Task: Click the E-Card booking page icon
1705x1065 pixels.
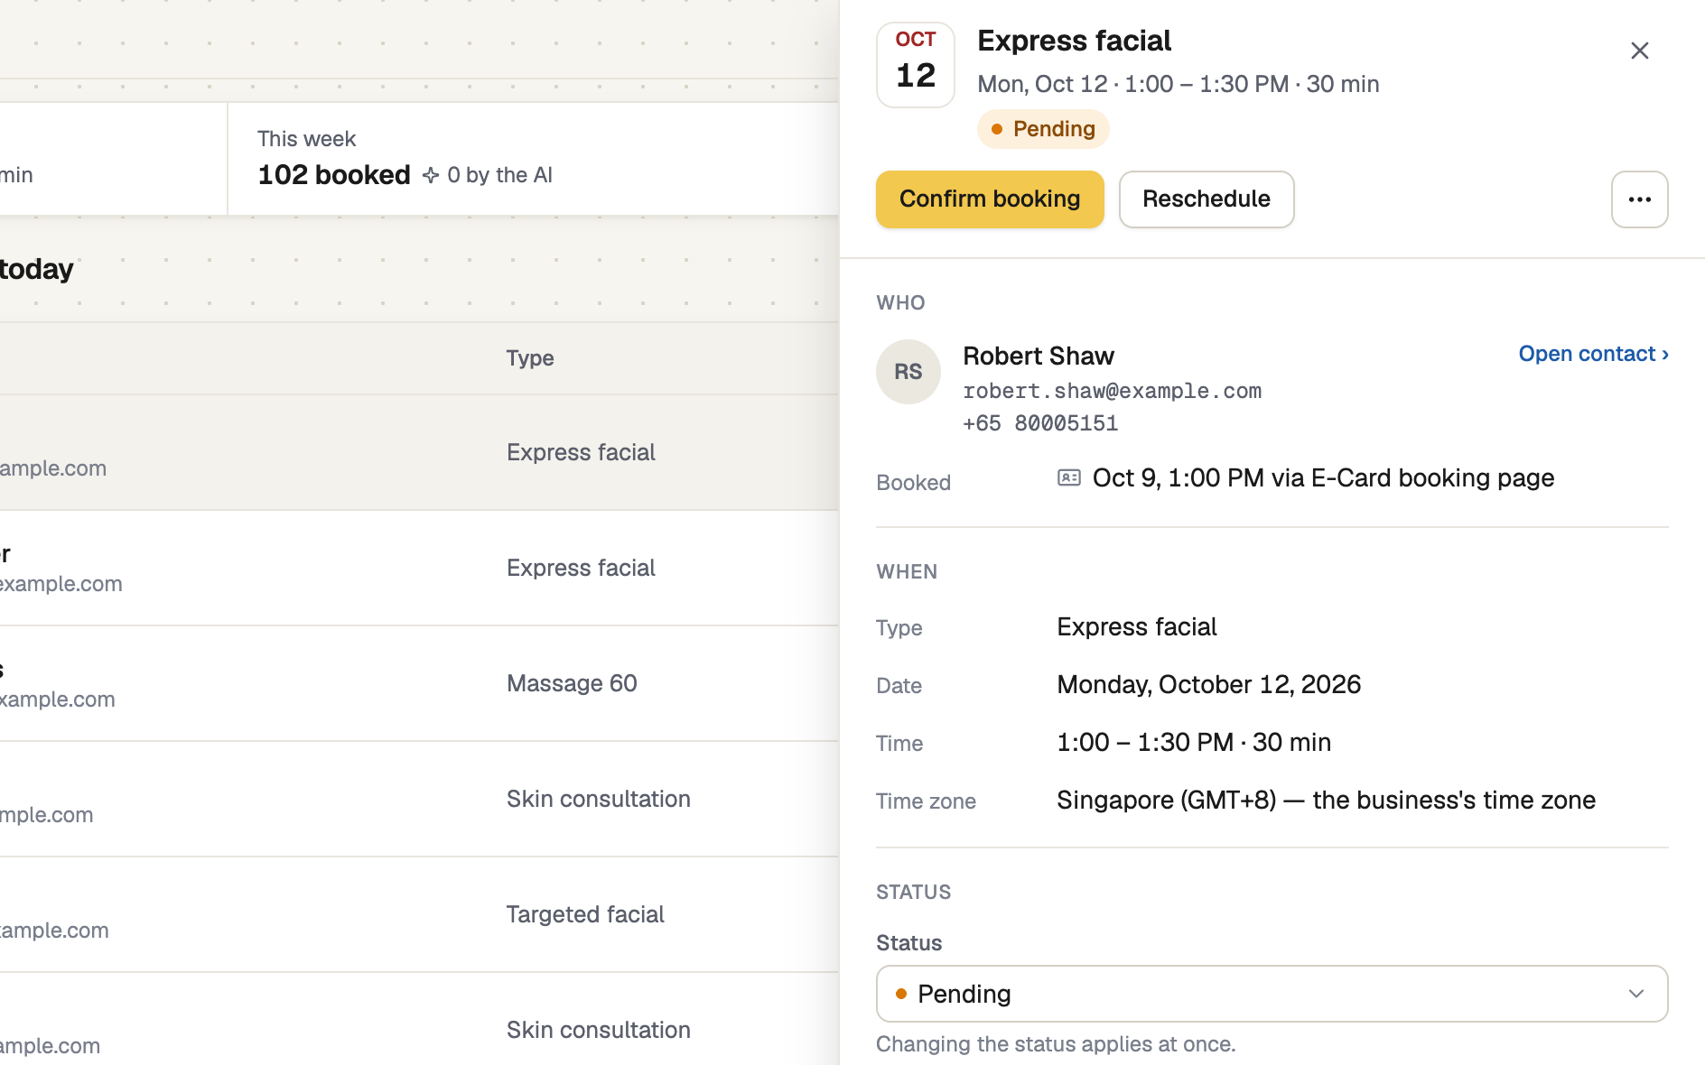Action: pos(1069,477)
